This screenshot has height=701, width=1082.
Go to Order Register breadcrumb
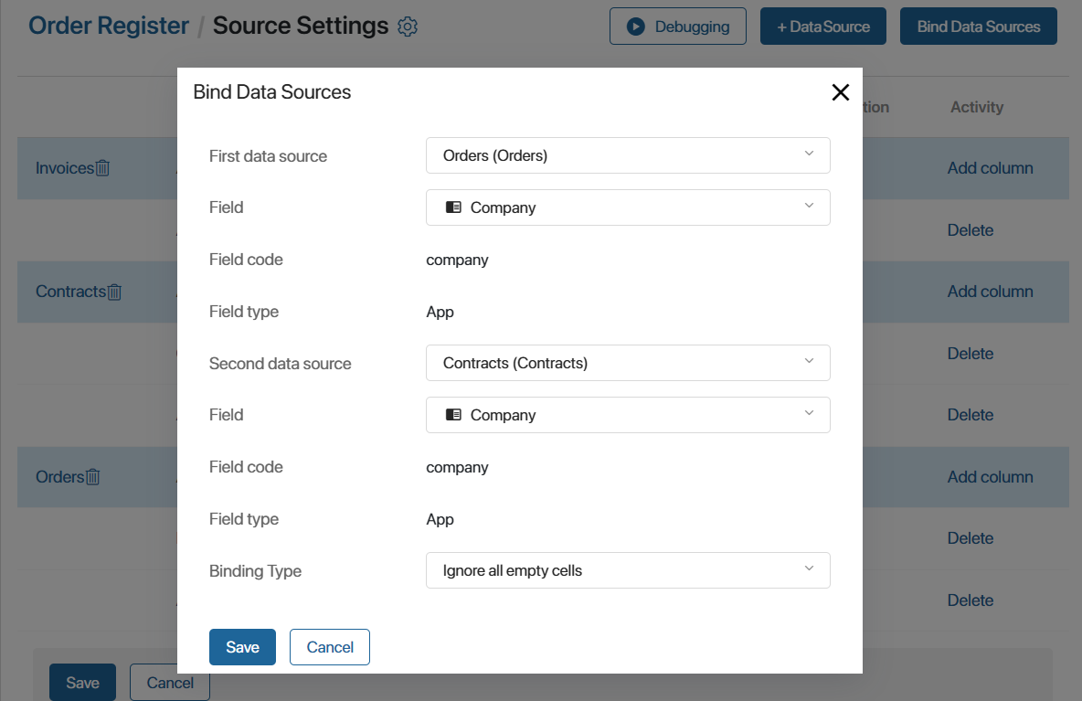coord(109,26)
